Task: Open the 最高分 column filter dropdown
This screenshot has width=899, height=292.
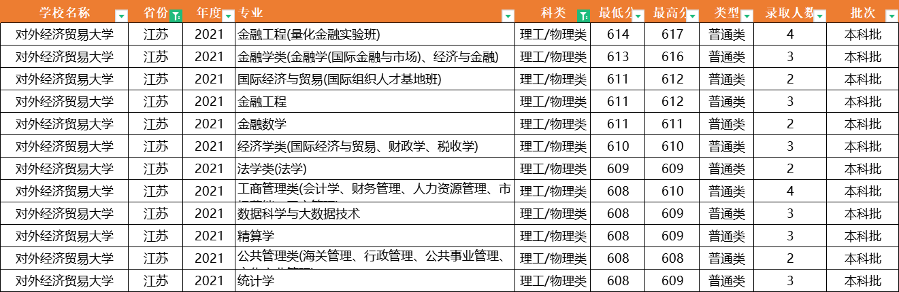Action: coord(692,15)
